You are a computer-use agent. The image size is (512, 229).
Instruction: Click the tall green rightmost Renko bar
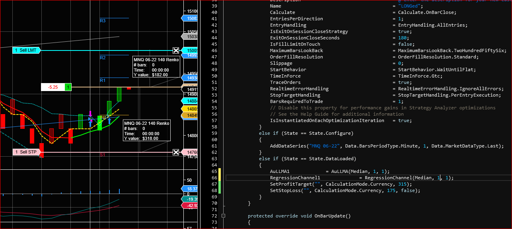point(119,94)
